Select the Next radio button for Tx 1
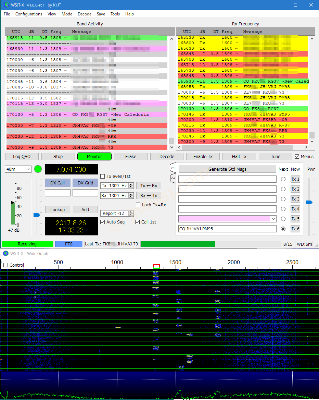 [x=283, y=179]
